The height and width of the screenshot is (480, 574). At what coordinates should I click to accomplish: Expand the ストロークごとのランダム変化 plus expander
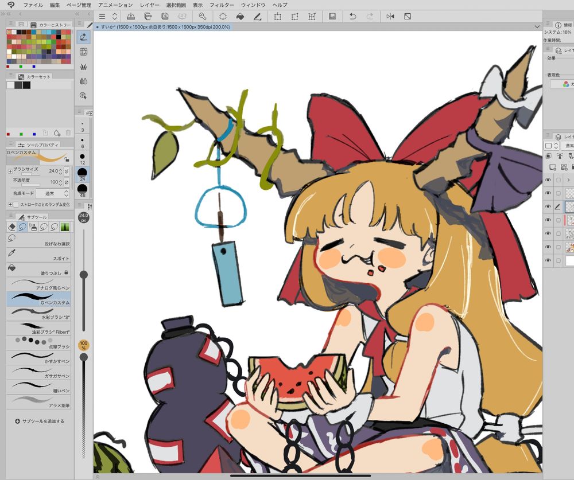click(10, 204)
